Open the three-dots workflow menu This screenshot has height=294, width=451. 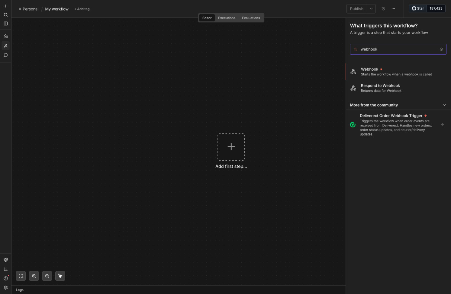click(x=393, y=9)
